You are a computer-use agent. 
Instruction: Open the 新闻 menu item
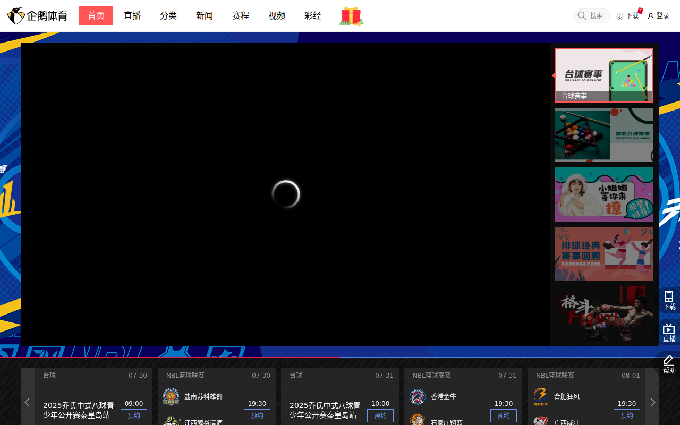(x=205, y=16)
